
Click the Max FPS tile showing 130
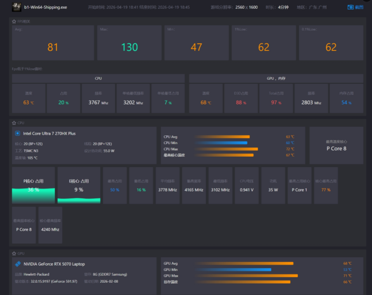[129, 43]
